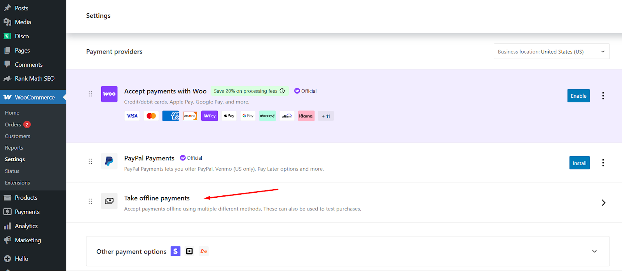Click the Official badge next to Woo payments

(x=305, y=91)
